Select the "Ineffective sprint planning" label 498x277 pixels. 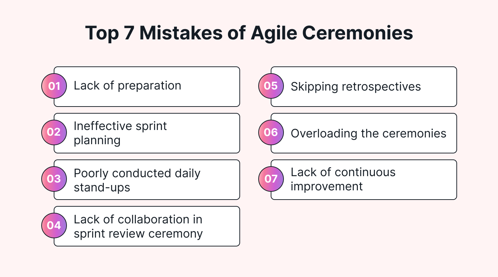coord(120,133)
